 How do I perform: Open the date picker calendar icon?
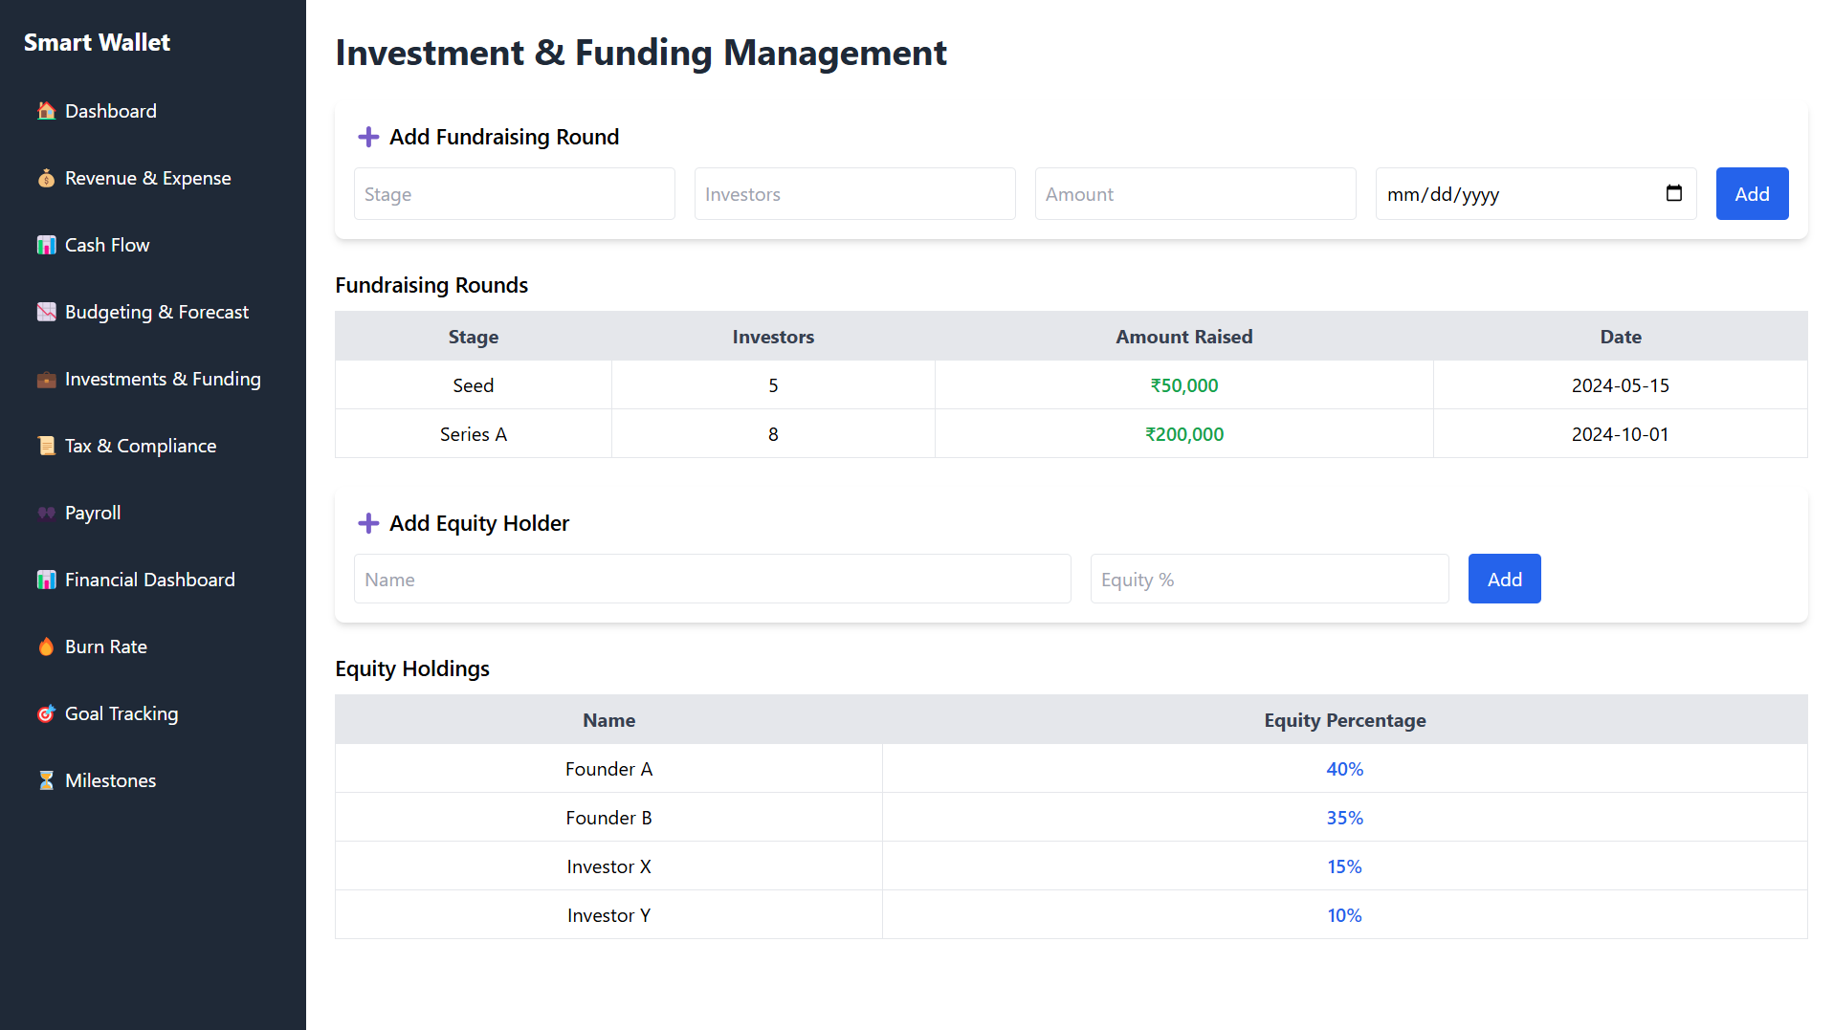click(x=1673, y=193)
